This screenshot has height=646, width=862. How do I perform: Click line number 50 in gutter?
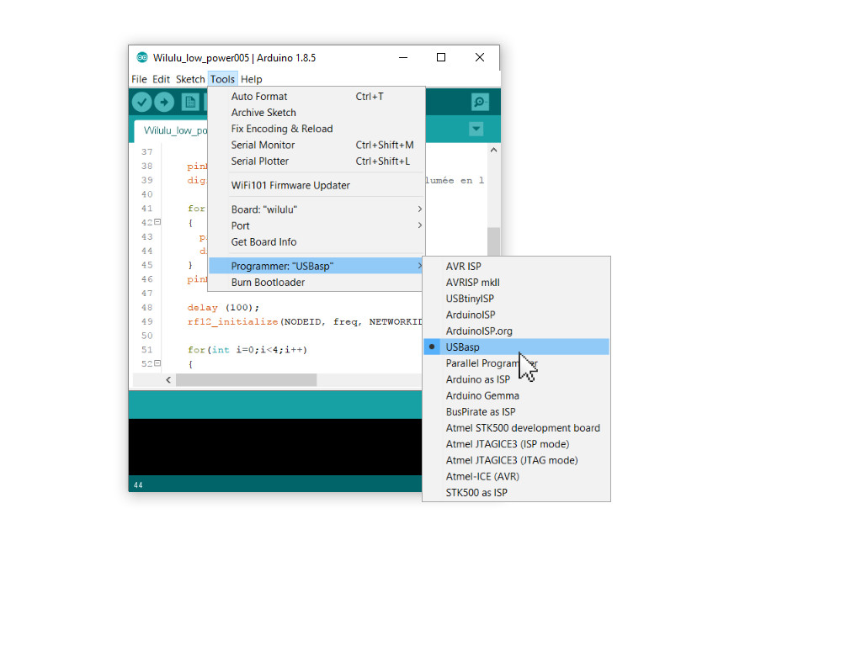click(x=146, y=336)
